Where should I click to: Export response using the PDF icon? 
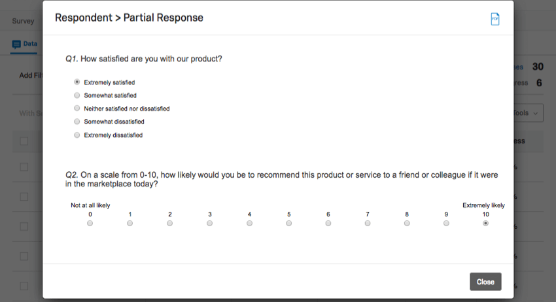click(495, 19)
